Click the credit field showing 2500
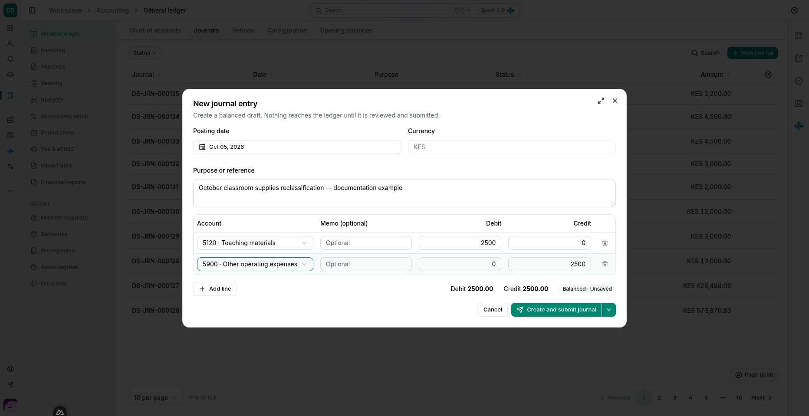This screenshot has height=416, width=809. [549, 264]
